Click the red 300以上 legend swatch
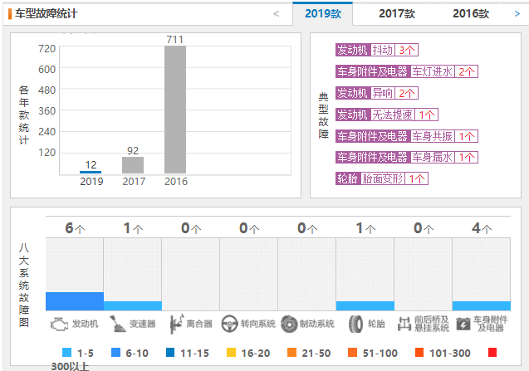Image resolution: width=529 pixels, height=371 pixels. [x=492, y=353]
